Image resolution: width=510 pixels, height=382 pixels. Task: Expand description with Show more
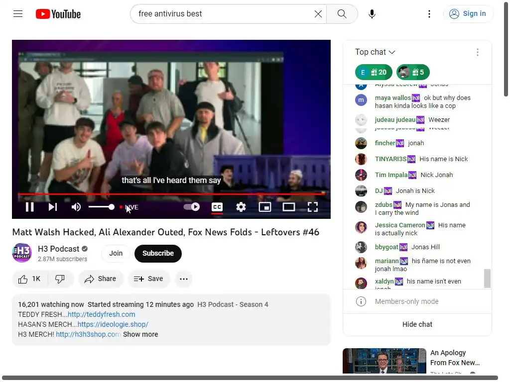coord(140,334)
